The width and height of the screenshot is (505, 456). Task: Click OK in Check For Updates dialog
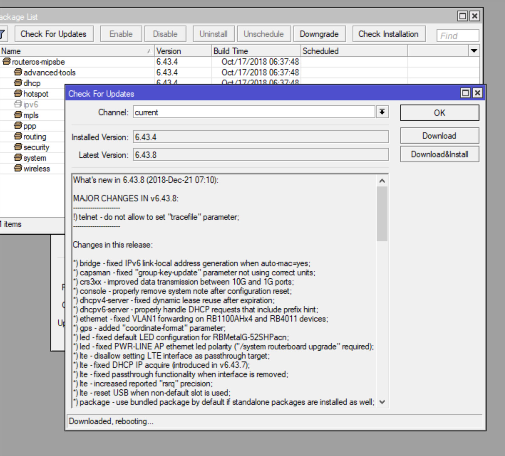pyautogui.click(x=440, y=113)
